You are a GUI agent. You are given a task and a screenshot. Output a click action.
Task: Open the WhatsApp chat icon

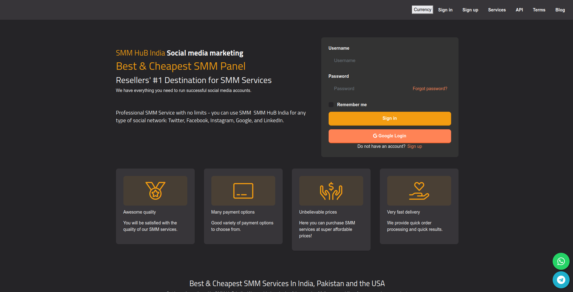tap(561, 261)
